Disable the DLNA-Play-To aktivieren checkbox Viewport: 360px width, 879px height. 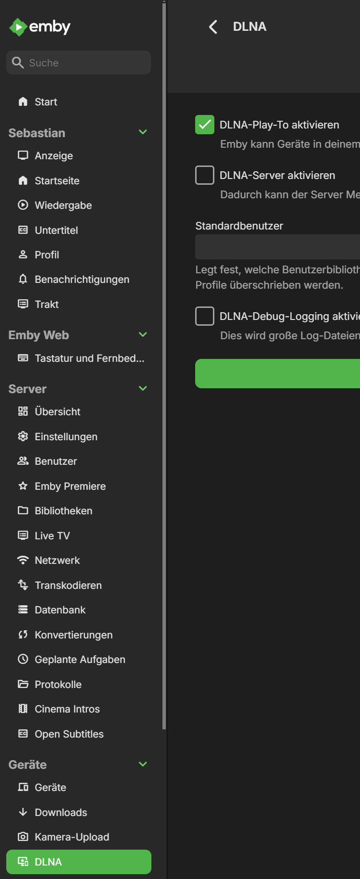tap(205, 125)
